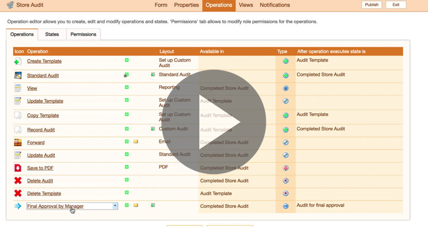Toggle the green square in Delete Template row
The height and width of the screenshot is (240, 428).
127,193
